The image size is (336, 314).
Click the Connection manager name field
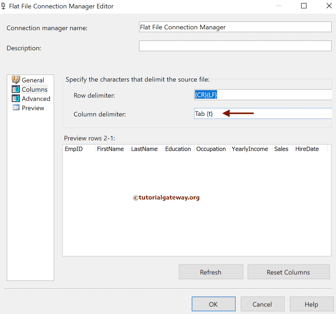pos(235,27)
